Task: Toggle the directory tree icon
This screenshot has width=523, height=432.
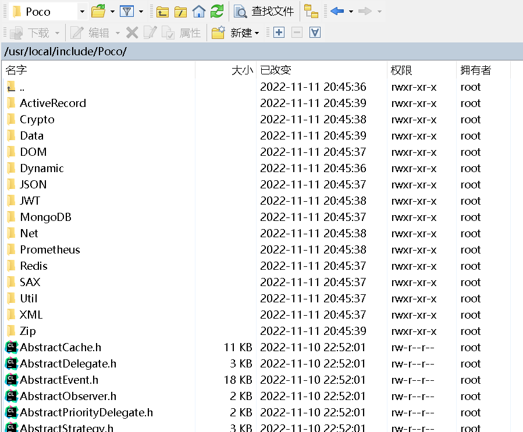Action: (311, 11)
